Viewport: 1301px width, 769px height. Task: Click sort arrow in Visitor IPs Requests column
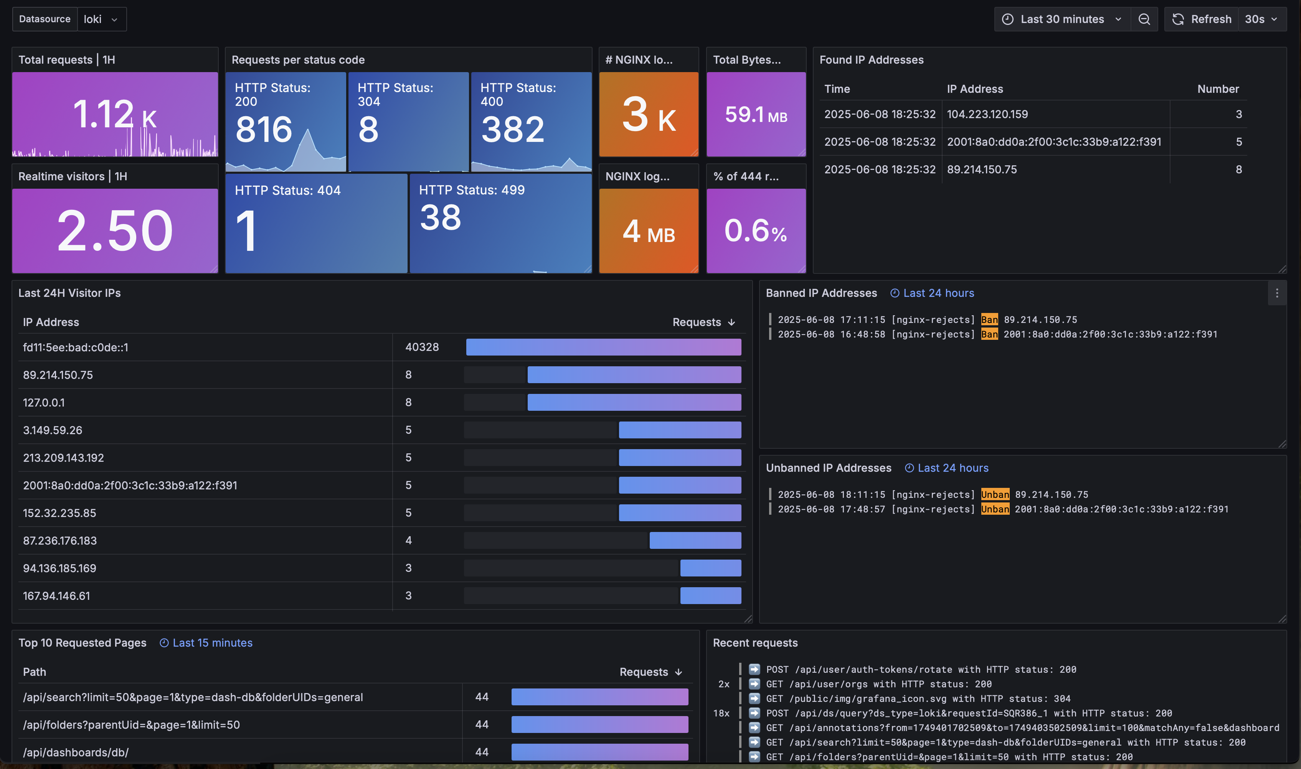click(731, 322)
